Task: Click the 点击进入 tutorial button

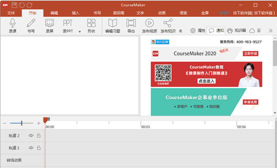Action: [206, 81]
